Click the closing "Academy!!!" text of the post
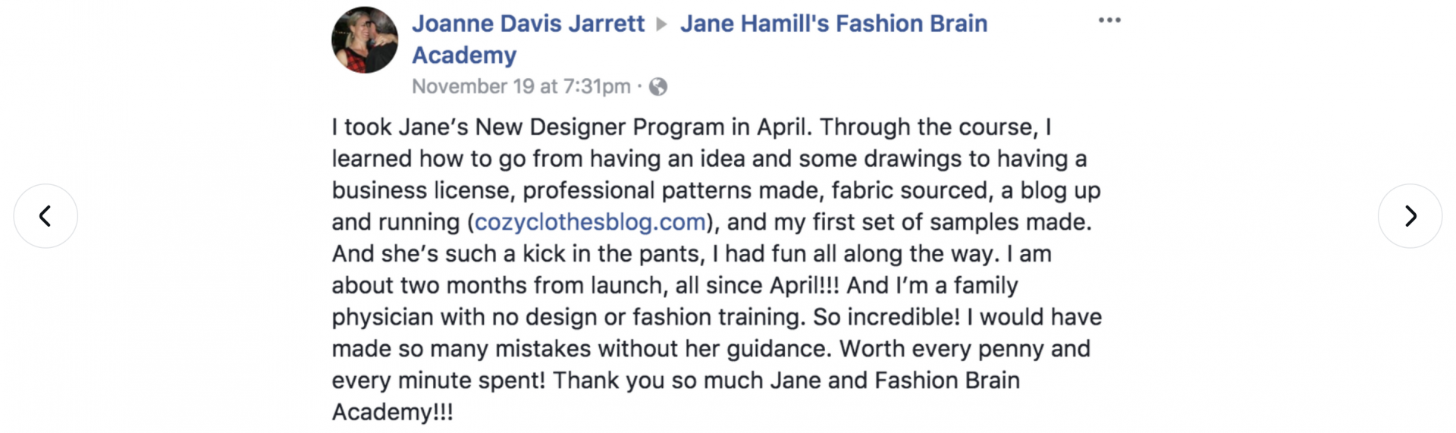This screenshot has height=433, width=1456. pos(392,412)
